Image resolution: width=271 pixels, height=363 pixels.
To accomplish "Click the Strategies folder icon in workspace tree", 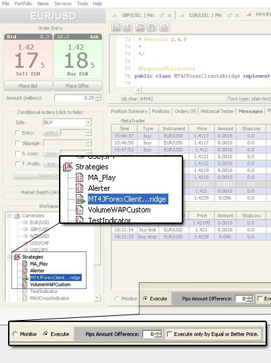I will (x=17, y=257).
